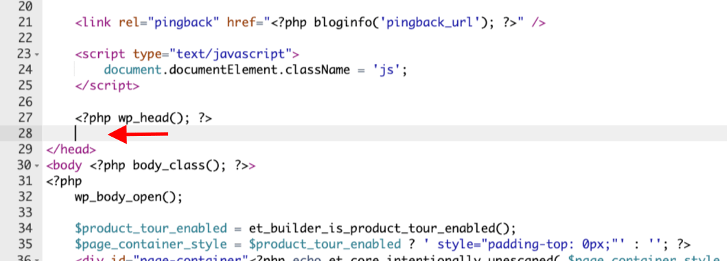Image resolution: width=727 pixels, height=261 pixels.
Task: Click the 'js' string value on line 24
Action: click(x=389, y=70)
